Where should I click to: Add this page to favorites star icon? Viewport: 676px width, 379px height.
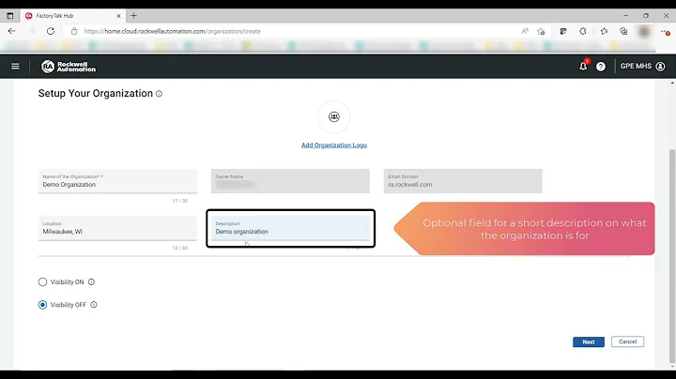click(541, 31)
